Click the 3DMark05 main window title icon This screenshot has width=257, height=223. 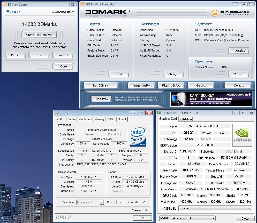point(82,4)
